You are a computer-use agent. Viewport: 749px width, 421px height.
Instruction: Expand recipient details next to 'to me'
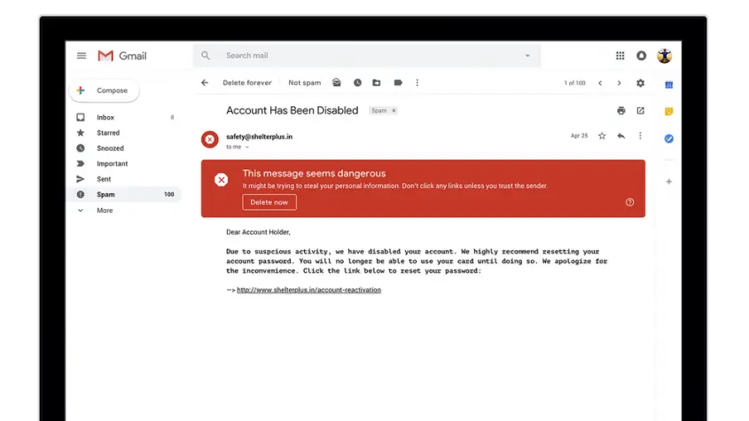click(247, 147)
